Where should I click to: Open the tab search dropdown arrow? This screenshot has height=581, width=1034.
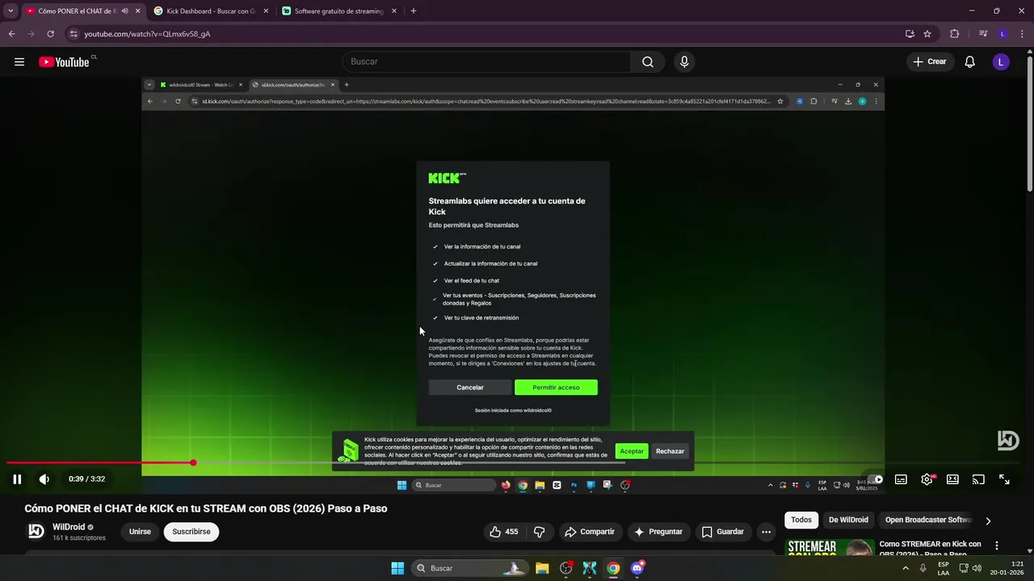click(11, 11)
